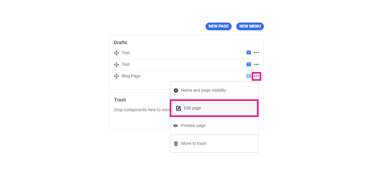The width and height of the screenshot is (385, 178).
Task: Click the page layout icon of first Test draft
Action: [249, 53]
